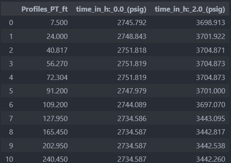The height and width of the screenshot is (163, 231).
Task: Click the cell value 3442.817
Action: (x=211, y=132)
